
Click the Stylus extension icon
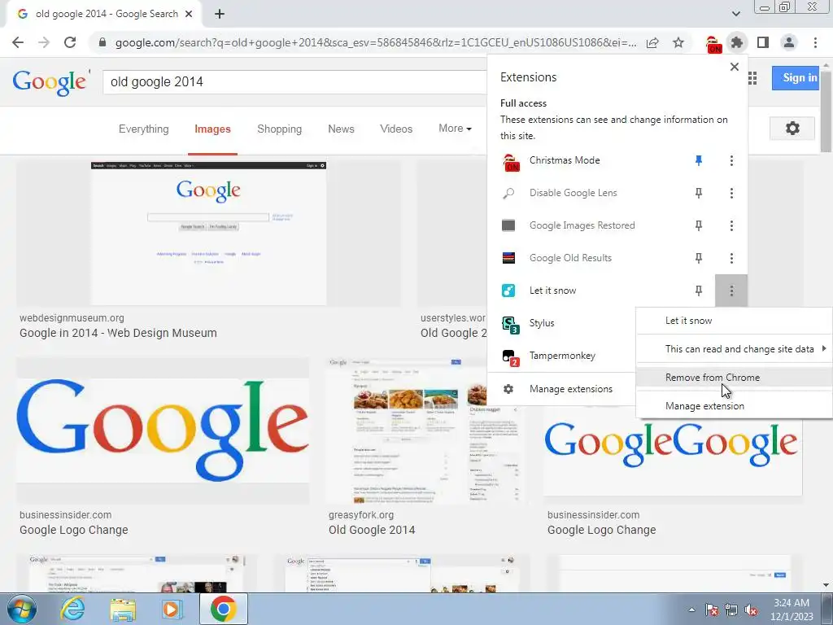[x=510, y=324]
